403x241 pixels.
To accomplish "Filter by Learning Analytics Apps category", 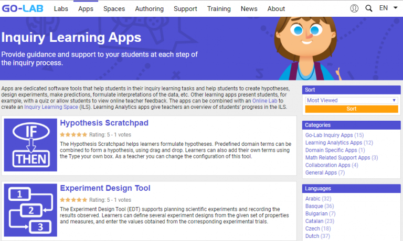I will pos(334,143).
